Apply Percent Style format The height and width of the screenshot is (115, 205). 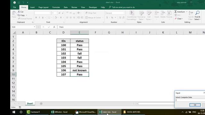(112, 18)
